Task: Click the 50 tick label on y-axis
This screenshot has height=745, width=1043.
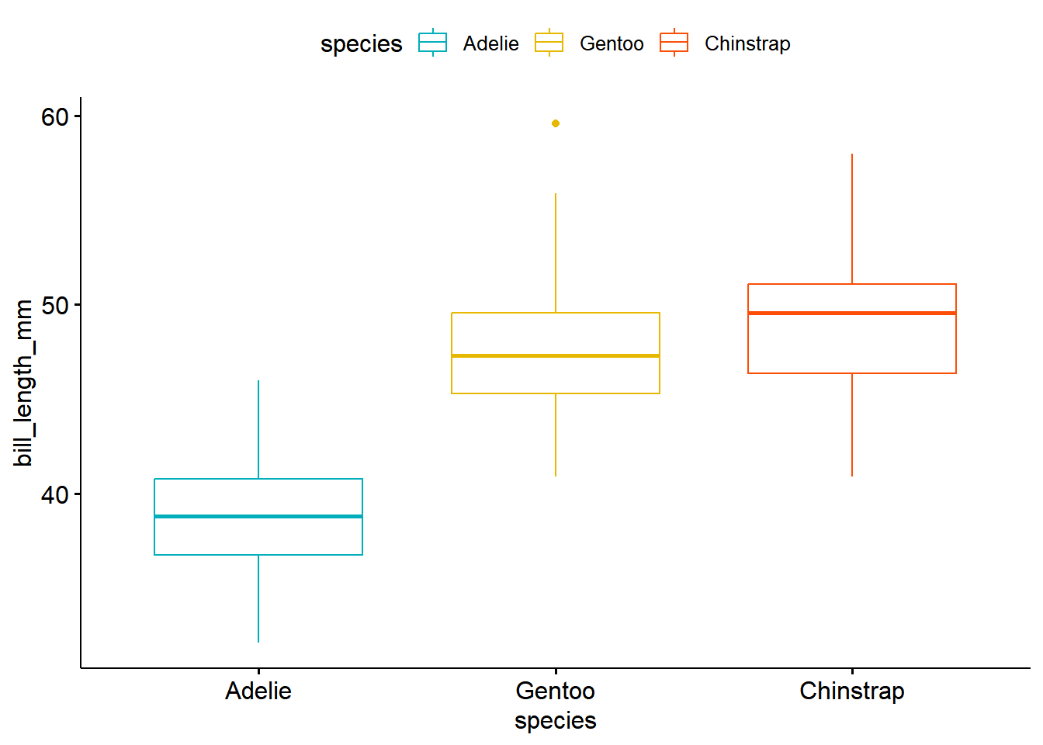Action: coord(55,306)
